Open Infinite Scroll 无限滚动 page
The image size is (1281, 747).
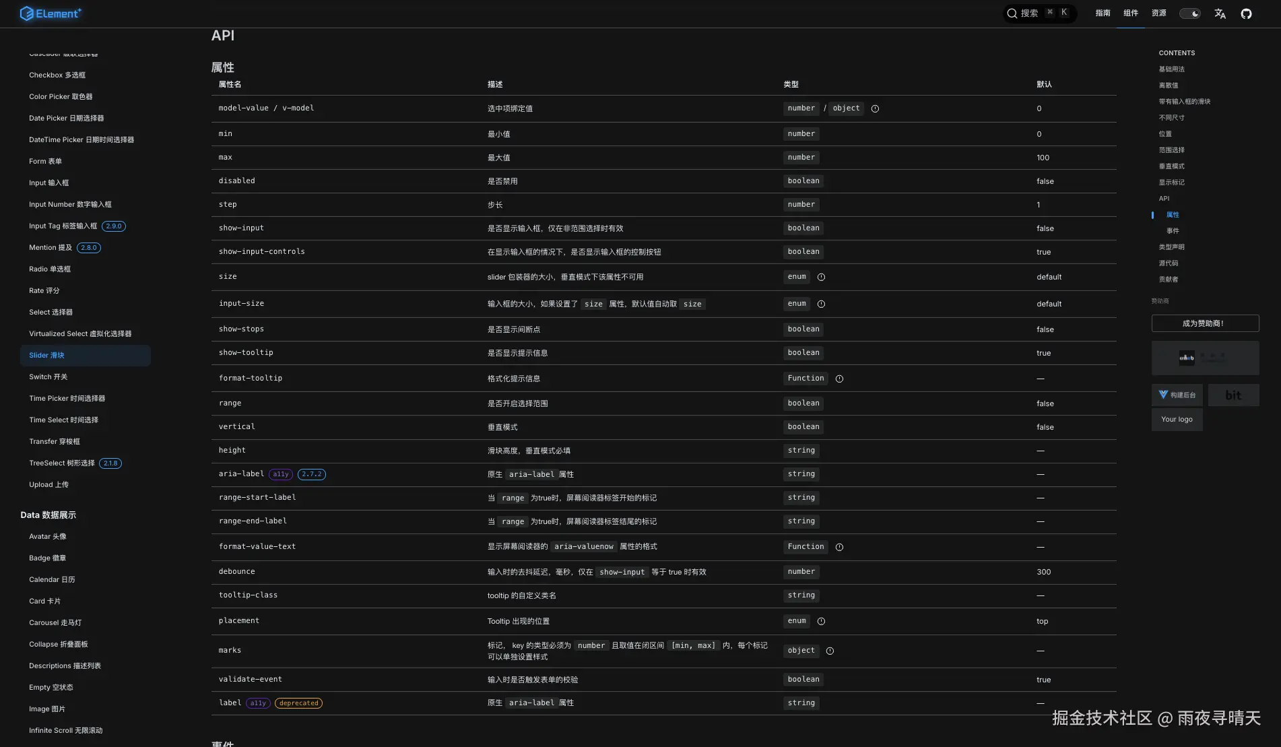coord(66,731)
